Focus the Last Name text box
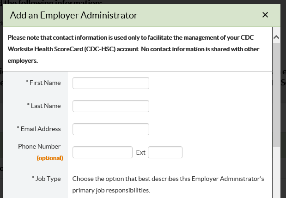The height and width of the screenshot is (198, 286). click(x=111, y=106)
